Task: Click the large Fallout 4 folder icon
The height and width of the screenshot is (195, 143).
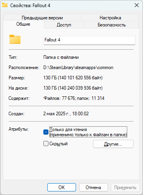Action: point(15,39)
